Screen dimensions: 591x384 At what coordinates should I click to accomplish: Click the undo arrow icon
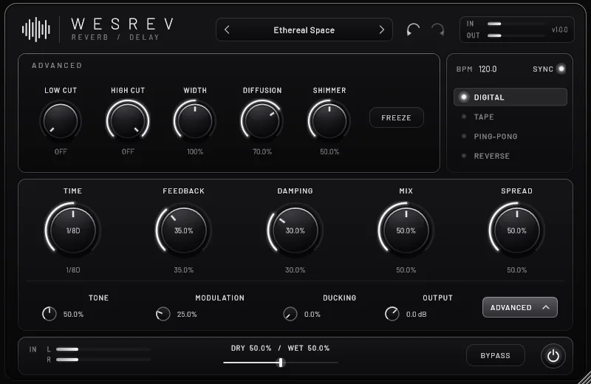[x=413, y=30]
